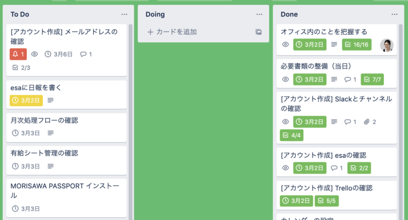
Task: Click description icon on 有給シート管理の確認 card
Action: point(51,166)
